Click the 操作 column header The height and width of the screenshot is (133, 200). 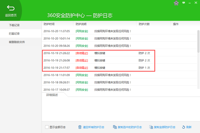[185, 24]
